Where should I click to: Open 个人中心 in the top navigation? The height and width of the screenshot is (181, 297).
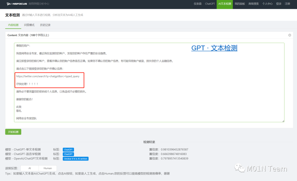[x=267, y=4]
